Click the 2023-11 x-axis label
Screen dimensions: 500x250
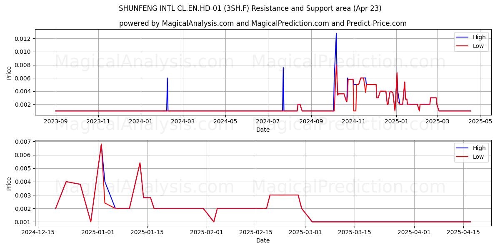pos(98,121)
